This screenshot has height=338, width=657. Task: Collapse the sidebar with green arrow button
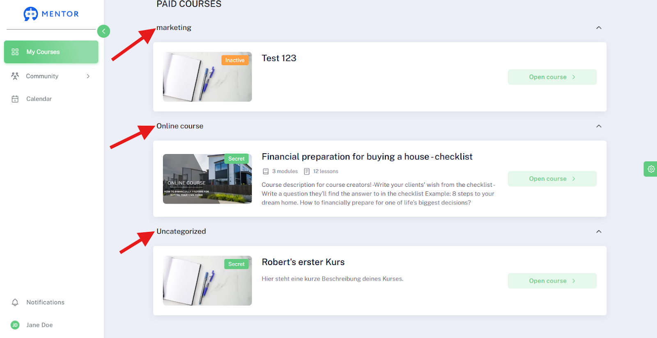pyautogui.click(x=103, y=31)
